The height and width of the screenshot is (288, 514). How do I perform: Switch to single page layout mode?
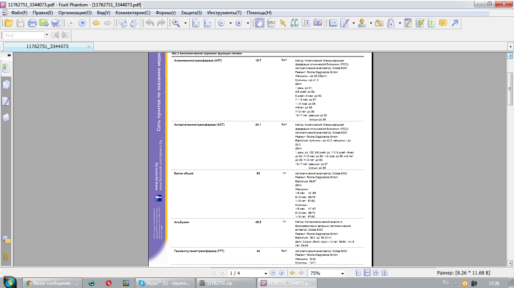click(359, 273)
